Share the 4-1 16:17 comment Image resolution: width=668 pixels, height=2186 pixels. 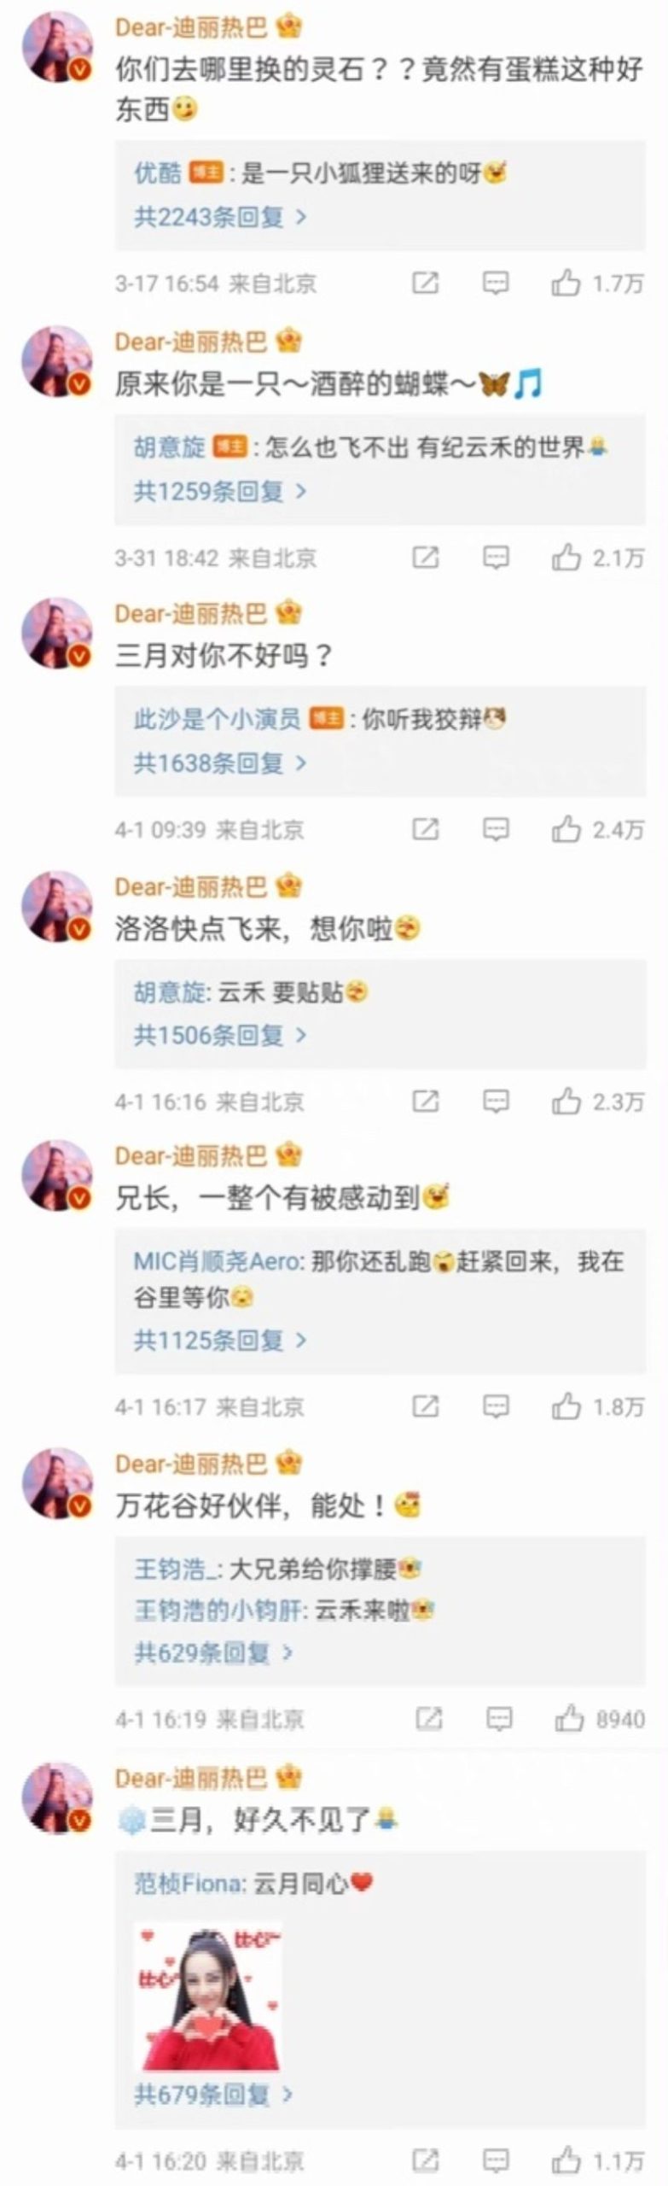(x=426, y=1406)
